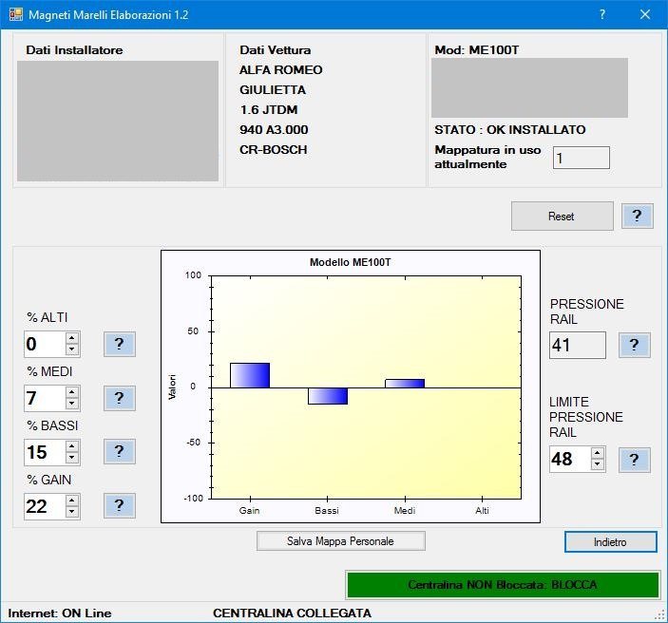Click the ALFA ROMEO text
Viewport: 668px width, 623px height.
tap(280, 70)
